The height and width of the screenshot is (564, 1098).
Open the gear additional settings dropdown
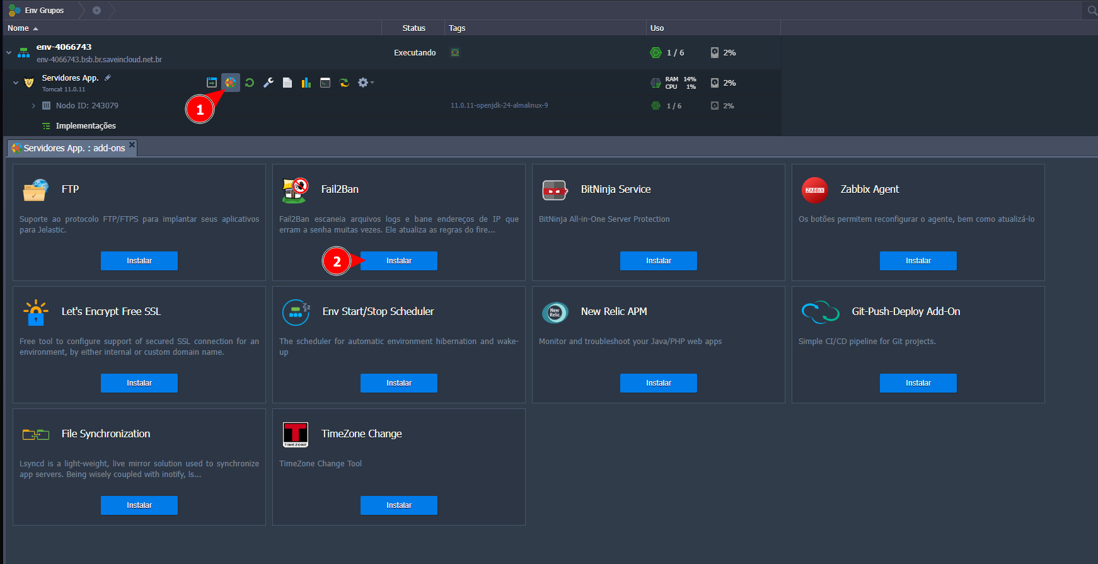pyautogui.click(x=365, y=83)
